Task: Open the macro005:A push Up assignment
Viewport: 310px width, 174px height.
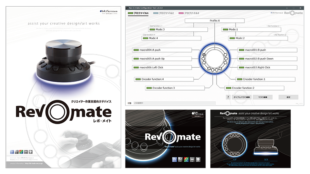Action: point(162,59)
